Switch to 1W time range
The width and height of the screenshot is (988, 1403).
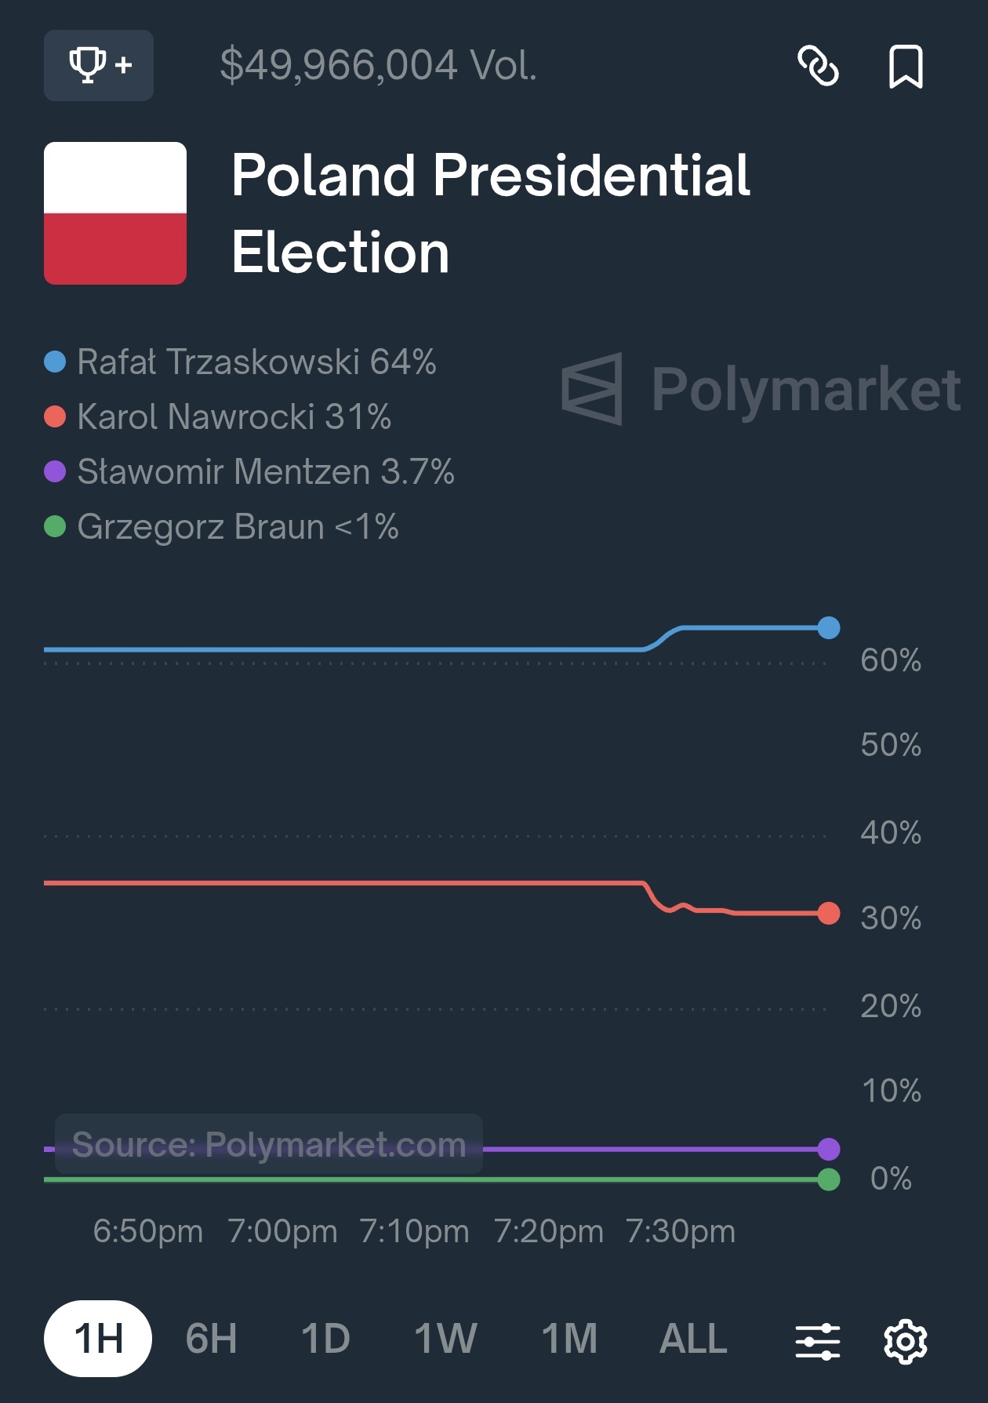(x=445, y=1339)
